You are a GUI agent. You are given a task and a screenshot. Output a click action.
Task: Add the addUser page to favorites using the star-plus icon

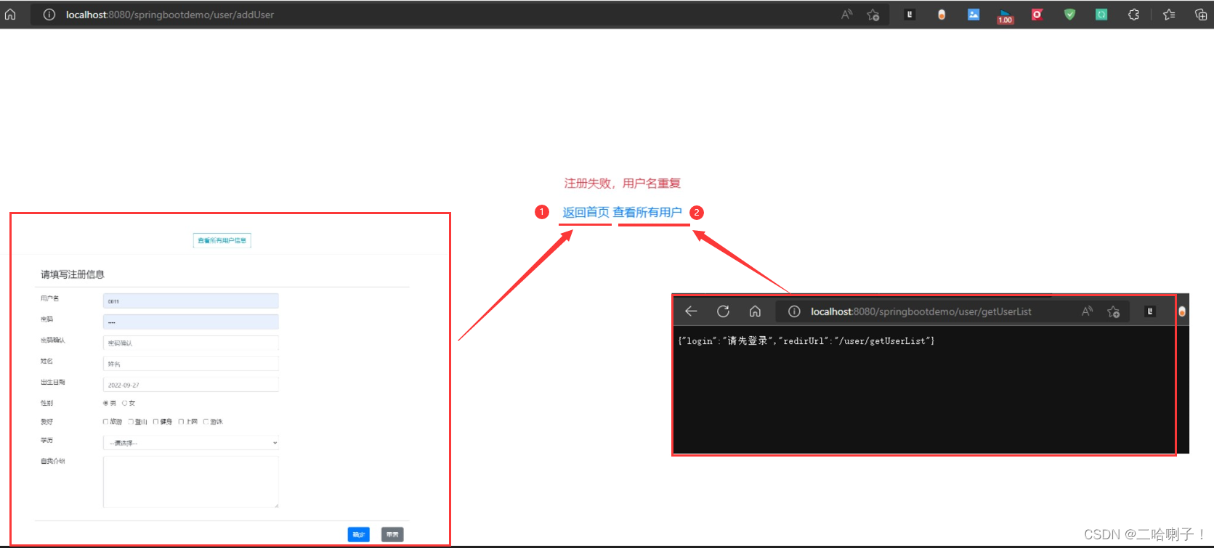tap(873, 15)
